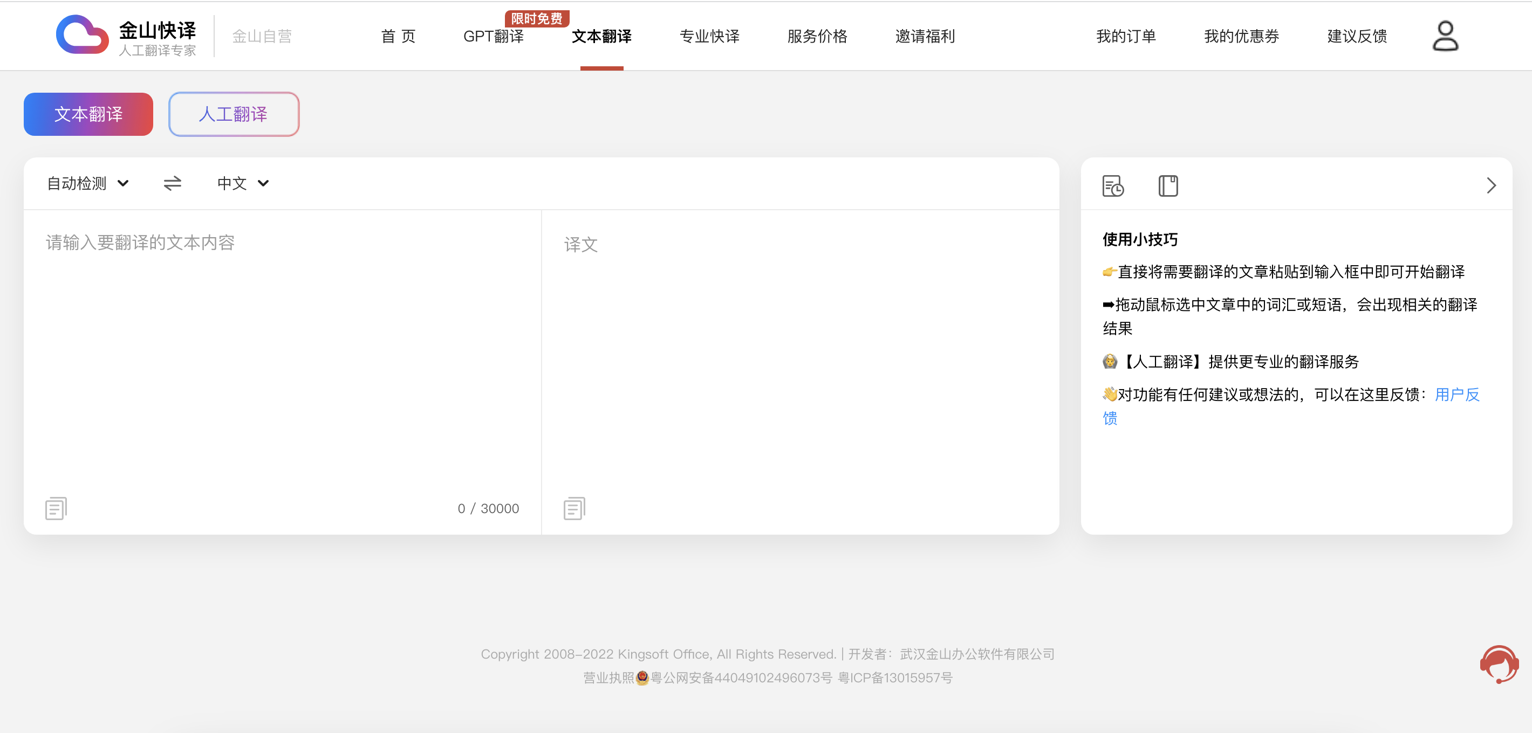Click the 用户反馈 hyperlink in tips
Screen dimensions: 1532x733
[x=1456, y=395]
